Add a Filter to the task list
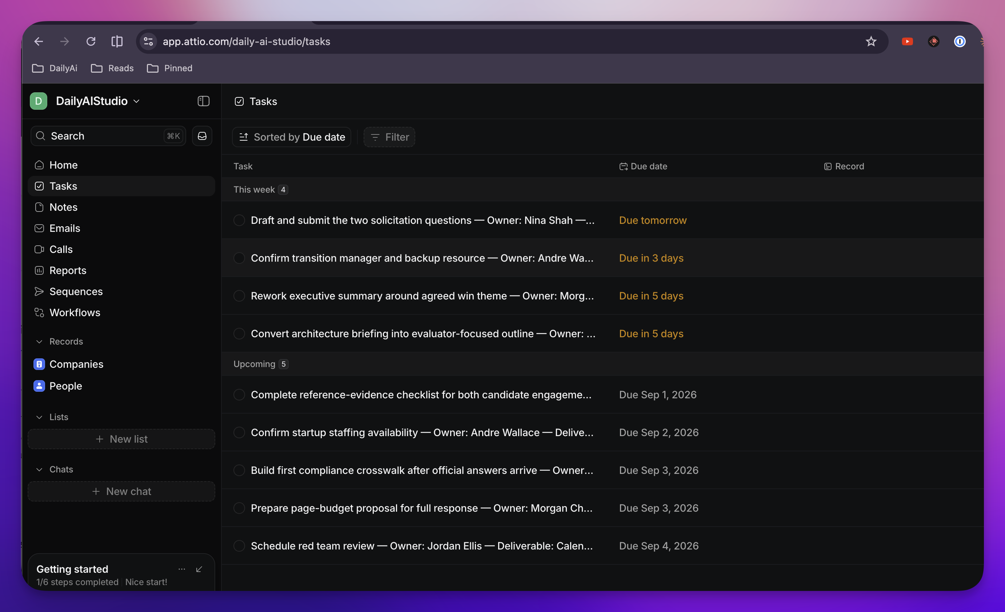Viewport: 1005px width, 612px height. (x=389, y=137)
